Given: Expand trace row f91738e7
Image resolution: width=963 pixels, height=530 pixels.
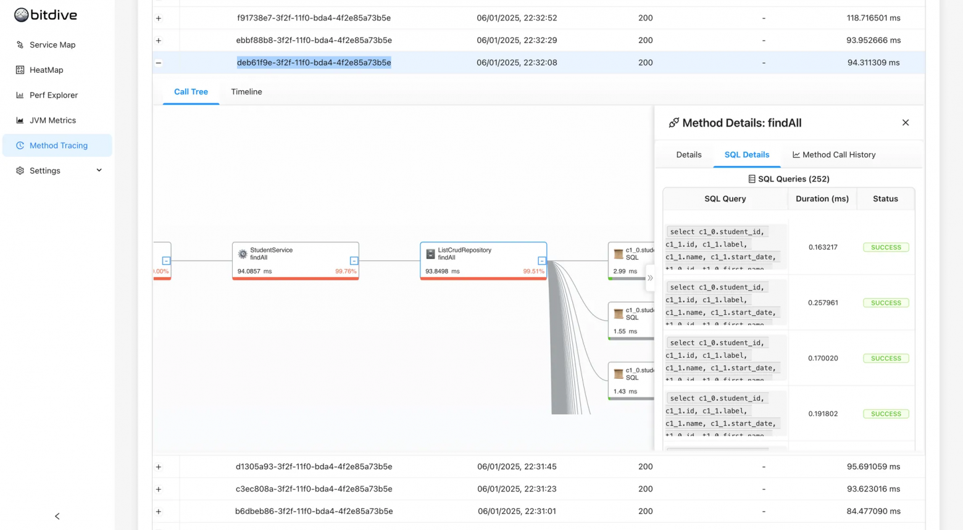Looking at the screenshot, I should point(159,19).
